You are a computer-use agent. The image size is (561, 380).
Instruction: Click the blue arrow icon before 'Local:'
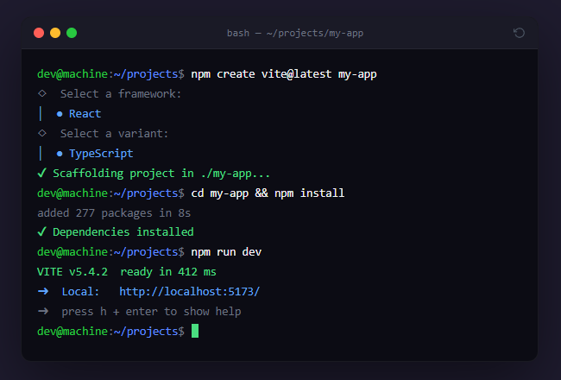coord(43,291)
